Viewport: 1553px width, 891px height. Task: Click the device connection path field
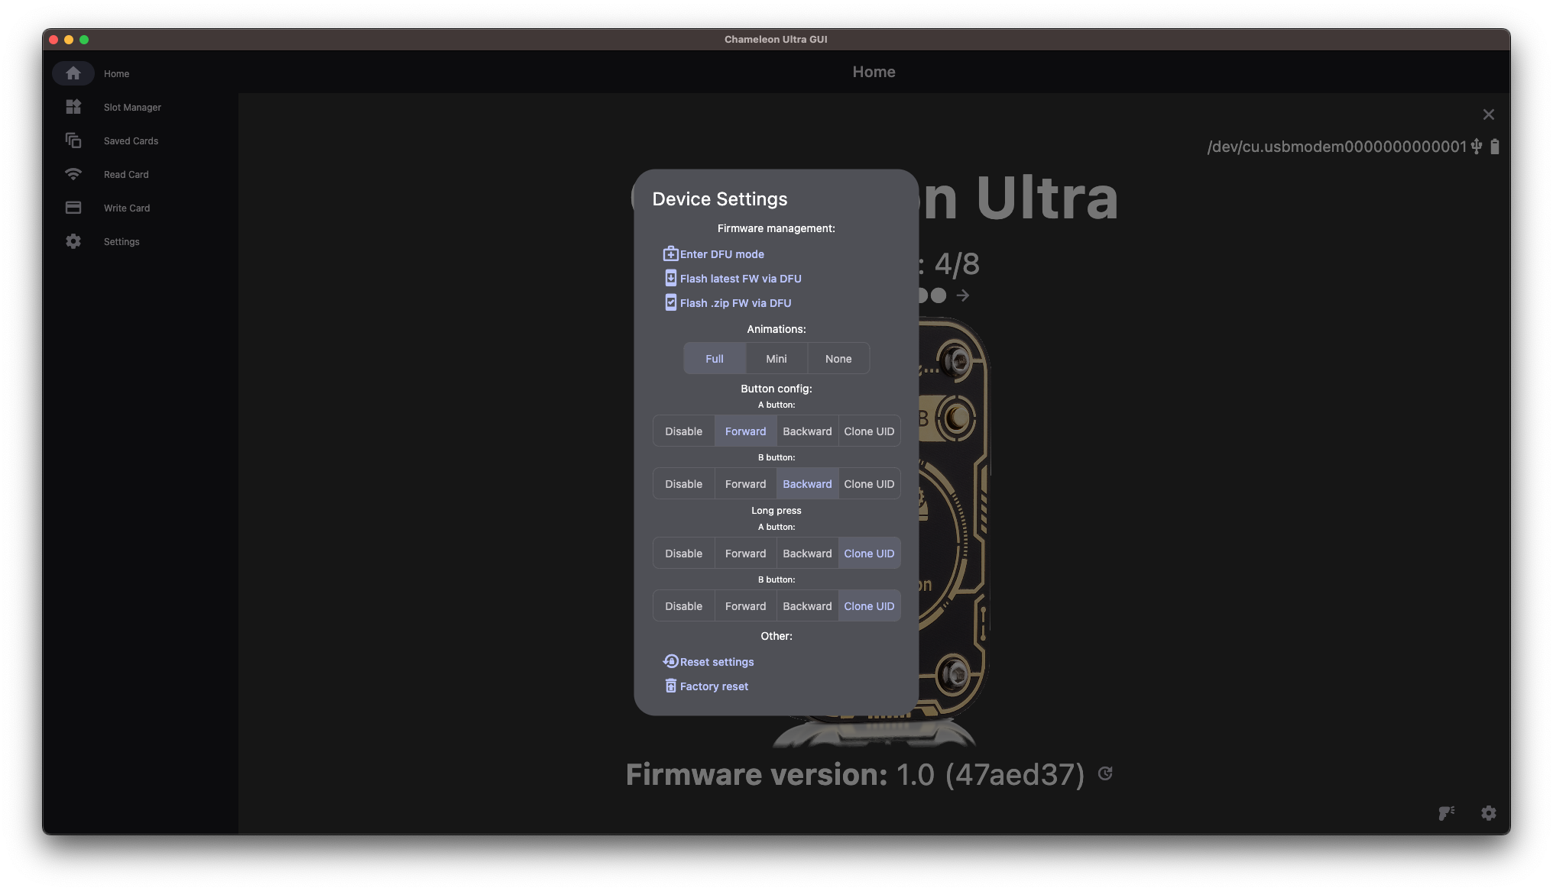1337,147
